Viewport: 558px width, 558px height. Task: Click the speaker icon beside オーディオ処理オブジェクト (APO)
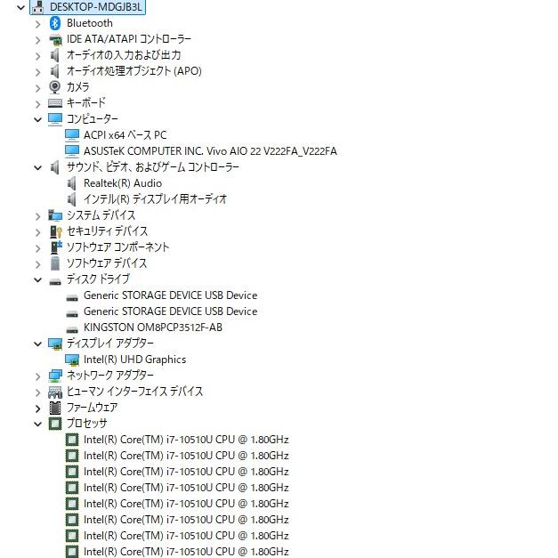[54, 71]
